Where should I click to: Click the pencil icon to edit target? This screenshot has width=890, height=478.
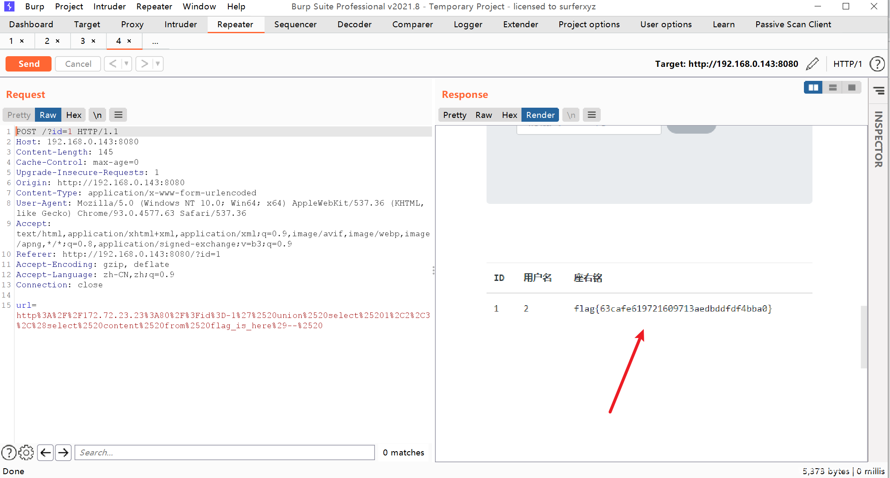pos(812,64)
